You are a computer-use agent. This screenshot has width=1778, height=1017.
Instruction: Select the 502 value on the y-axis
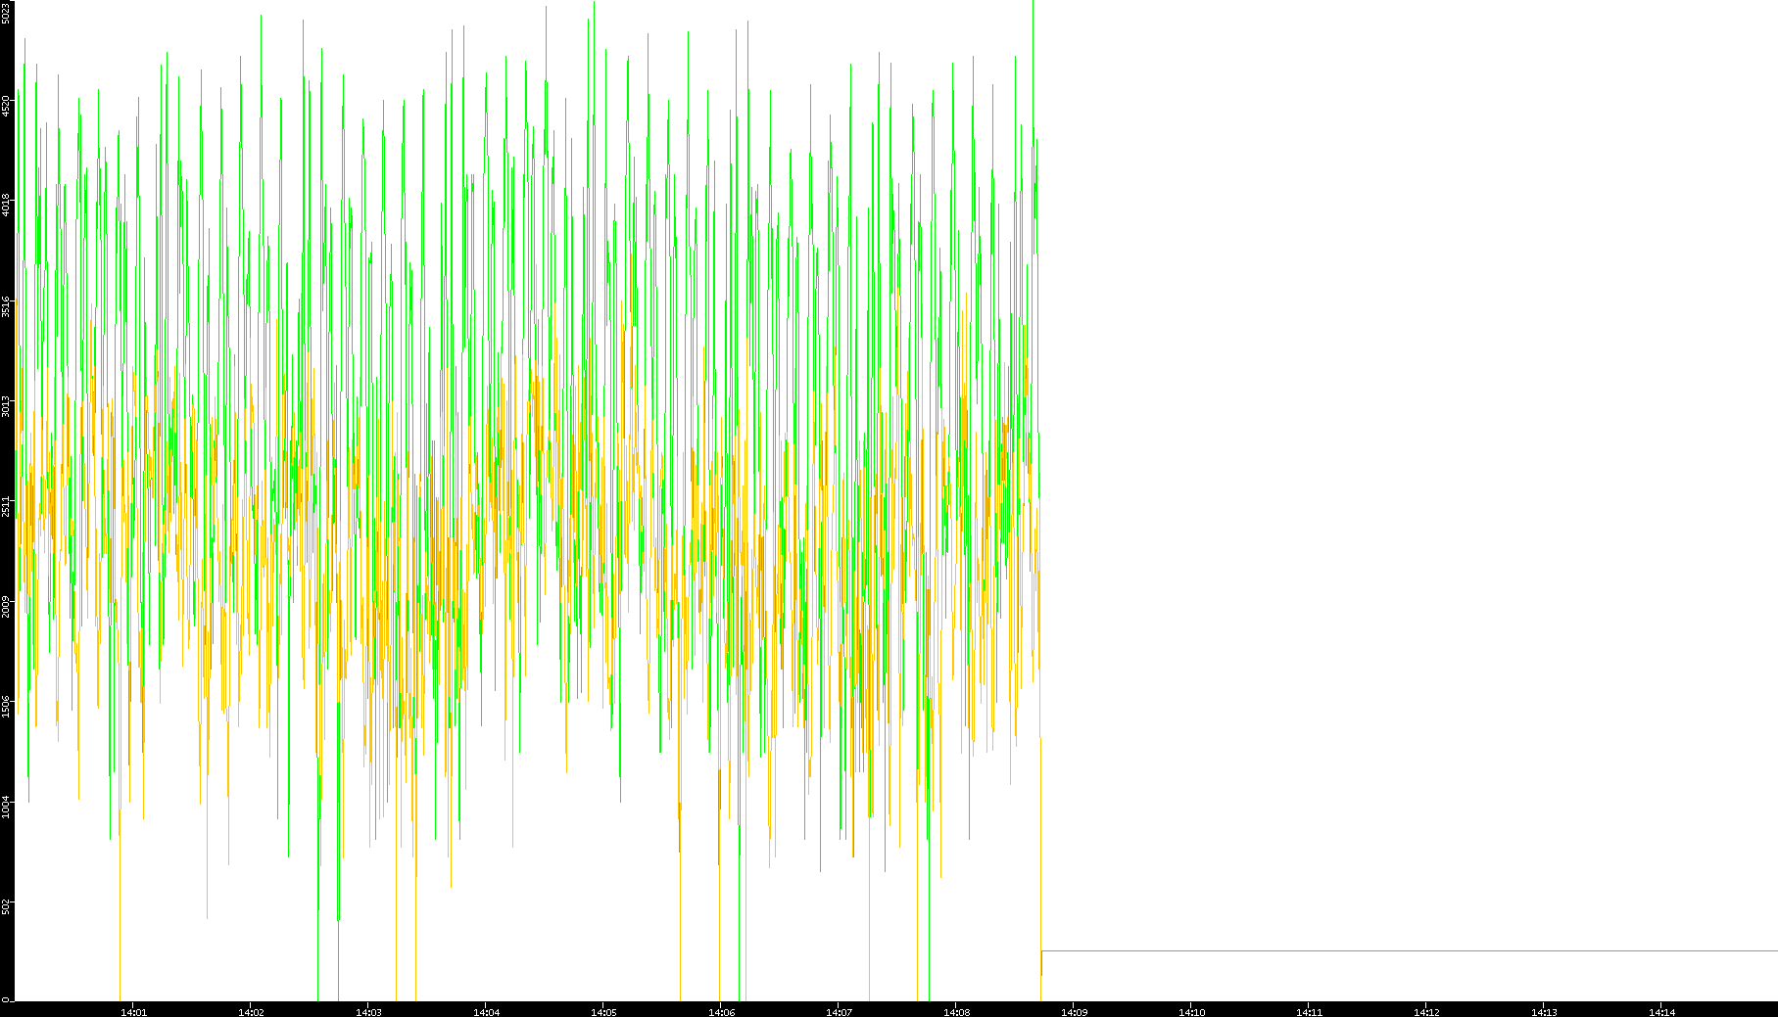point(6,906)
